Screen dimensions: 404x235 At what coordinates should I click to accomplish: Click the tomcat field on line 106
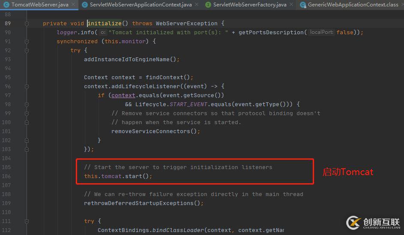pyautogui.click(x=111, y=176)
